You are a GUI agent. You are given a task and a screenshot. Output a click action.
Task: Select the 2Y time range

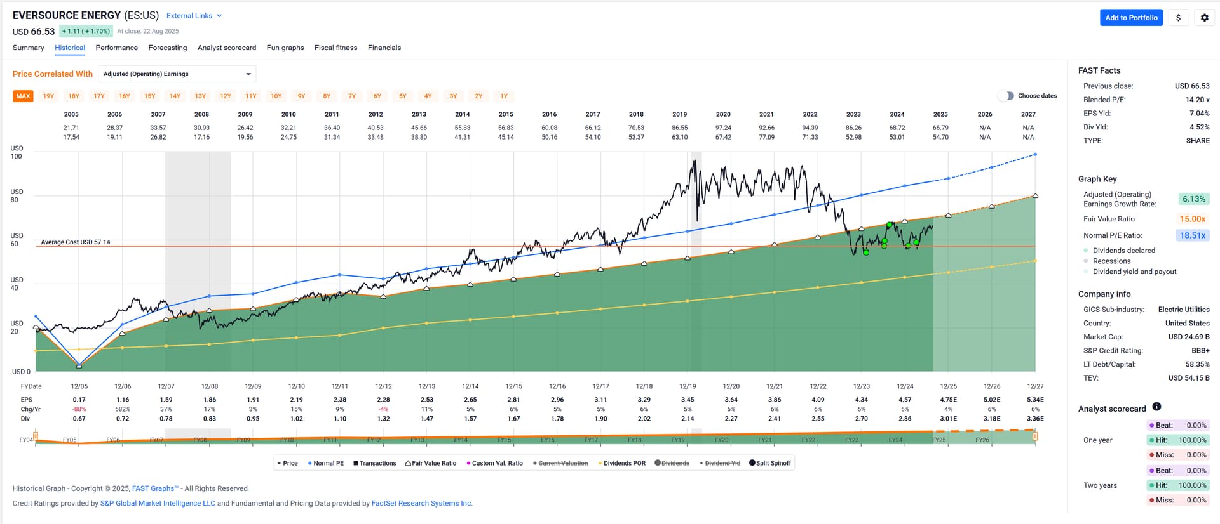[478, 96]
